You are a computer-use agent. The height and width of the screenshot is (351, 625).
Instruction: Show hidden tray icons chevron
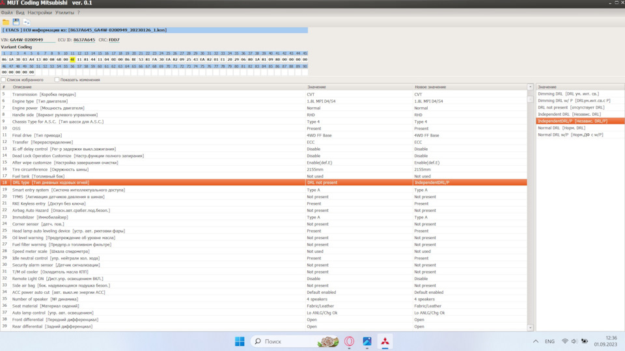[536, 341]
